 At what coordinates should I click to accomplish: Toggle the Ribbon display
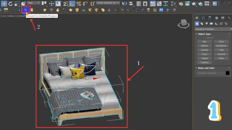[152, 4]
